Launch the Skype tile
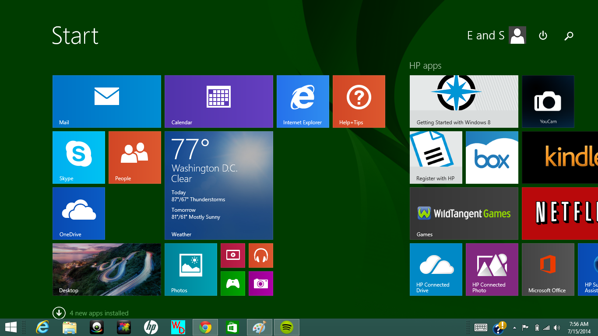This screenshot has height=336, width=598. click(x=79, y=157)
